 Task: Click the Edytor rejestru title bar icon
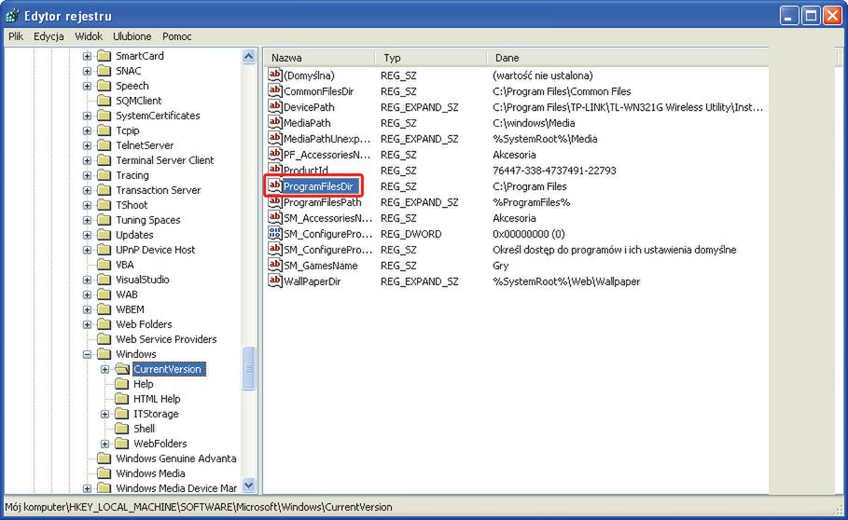pyautogui.click(x=12, y=15)
